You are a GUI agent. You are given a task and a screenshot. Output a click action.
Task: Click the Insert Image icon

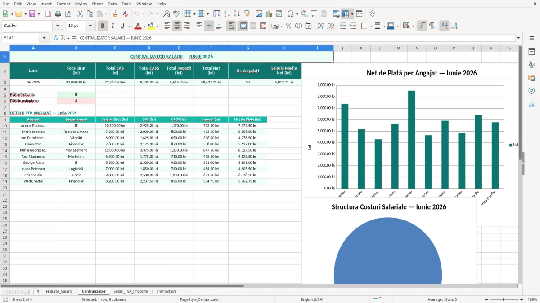(x=259, y=14)
